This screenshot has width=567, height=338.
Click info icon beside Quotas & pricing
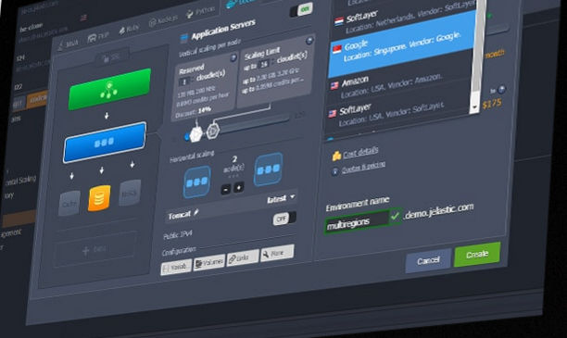click(x=334, y=171)
